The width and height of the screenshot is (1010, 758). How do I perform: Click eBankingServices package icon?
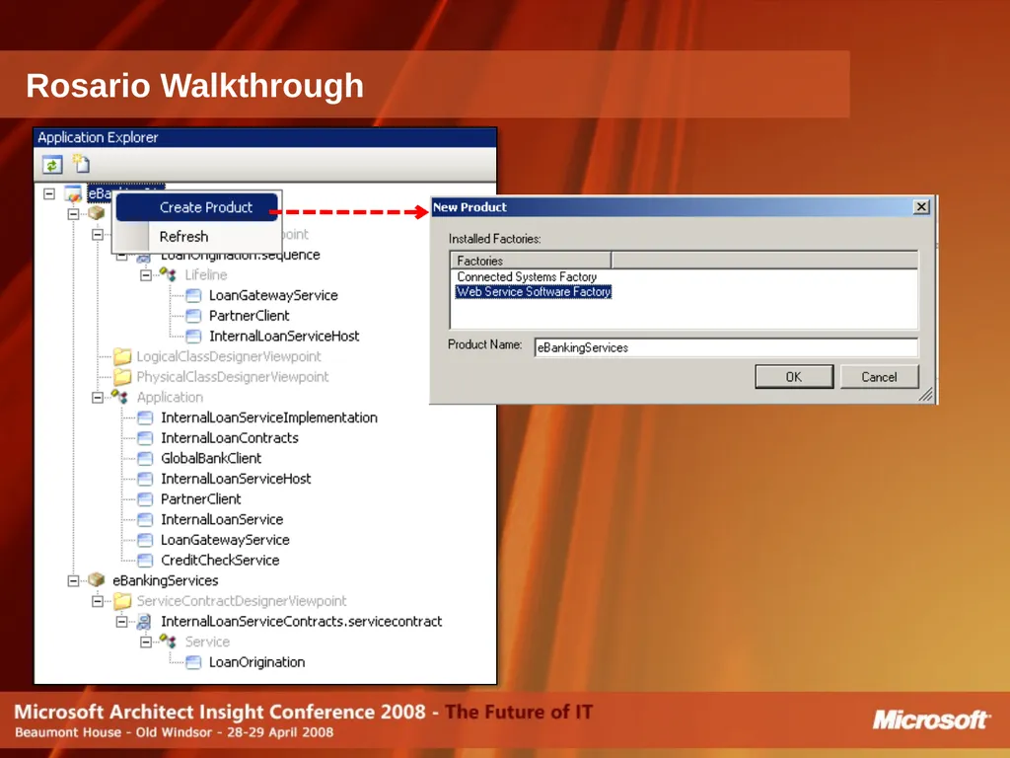[x=97, y=580]
